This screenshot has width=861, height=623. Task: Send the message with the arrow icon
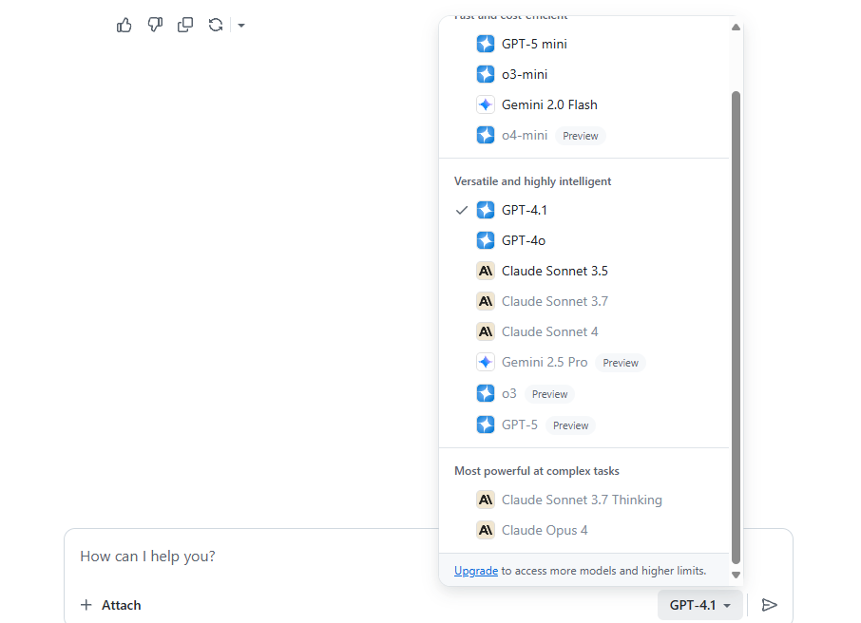(x=770, y=605)
